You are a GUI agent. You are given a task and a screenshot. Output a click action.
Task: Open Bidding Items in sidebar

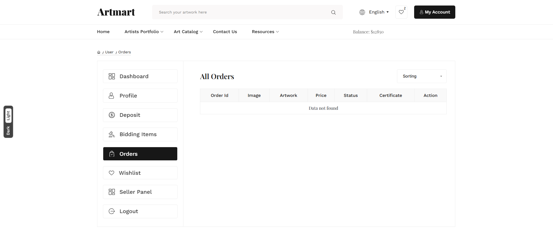coord(140,134)
